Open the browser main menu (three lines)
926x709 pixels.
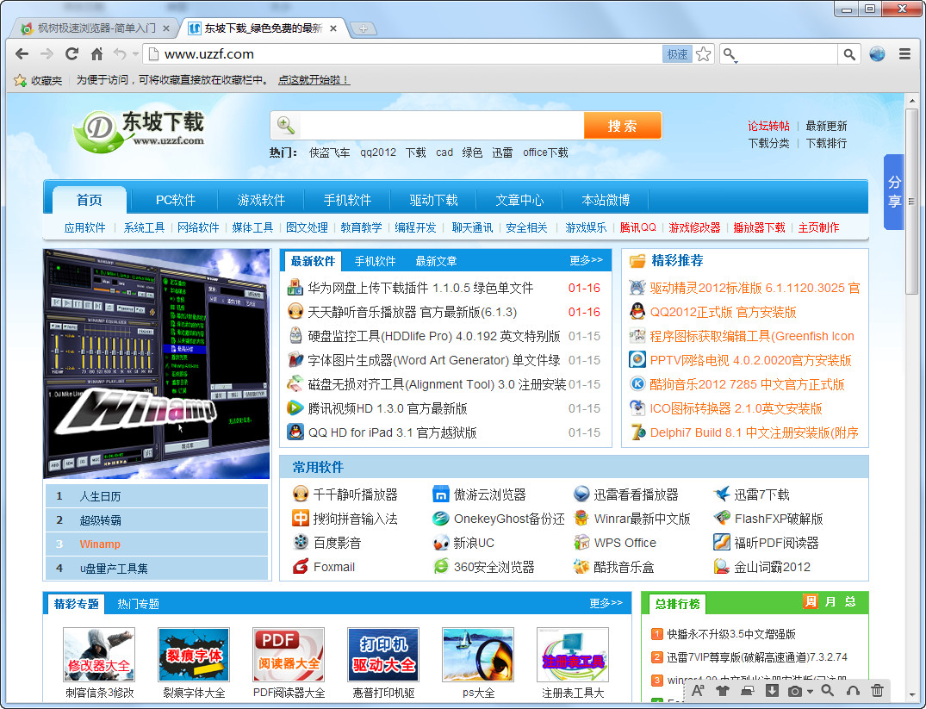point(904,54)
